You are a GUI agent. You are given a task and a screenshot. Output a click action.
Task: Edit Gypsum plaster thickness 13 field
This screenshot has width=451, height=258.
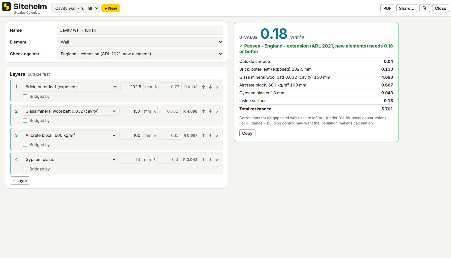pos(131,159)
